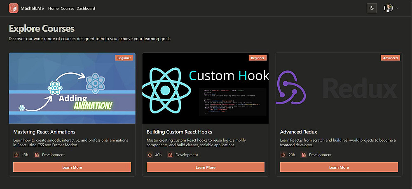412x189 pixels.
Task: Click the category icon in Custom Hooks card
Action: point(170,154)
